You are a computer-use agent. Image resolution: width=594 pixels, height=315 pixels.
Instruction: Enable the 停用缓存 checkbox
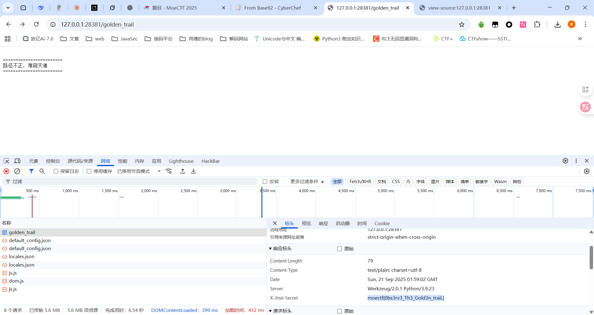coord(89,171)
